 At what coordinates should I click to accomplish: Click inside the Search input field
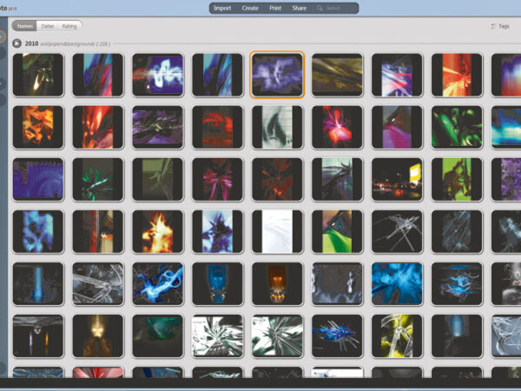click(339, 8)
